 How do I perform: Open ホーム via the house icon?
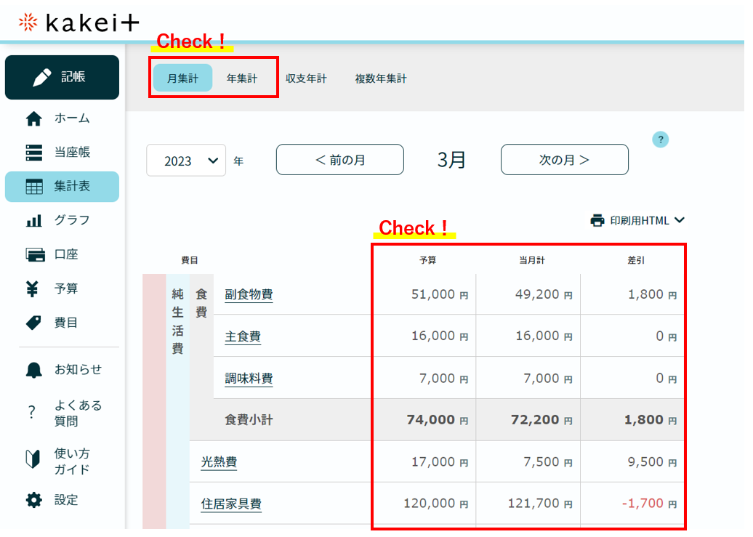tap(33, 118)
